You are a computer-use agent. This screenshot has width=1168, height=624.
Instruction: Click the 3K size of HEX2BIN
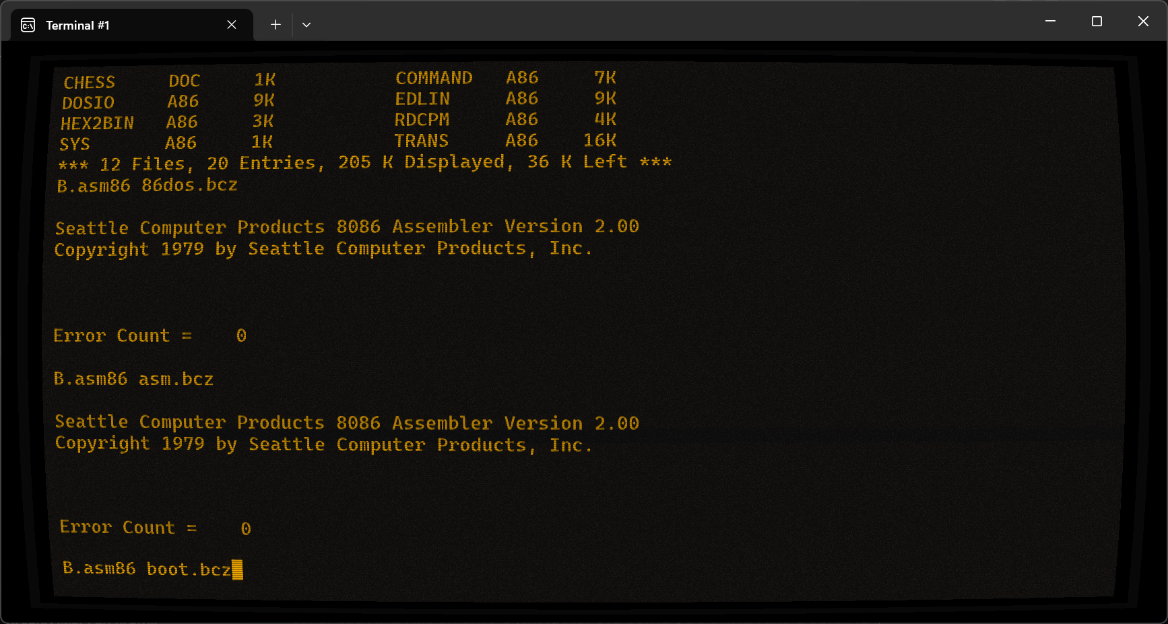point(263,121)
